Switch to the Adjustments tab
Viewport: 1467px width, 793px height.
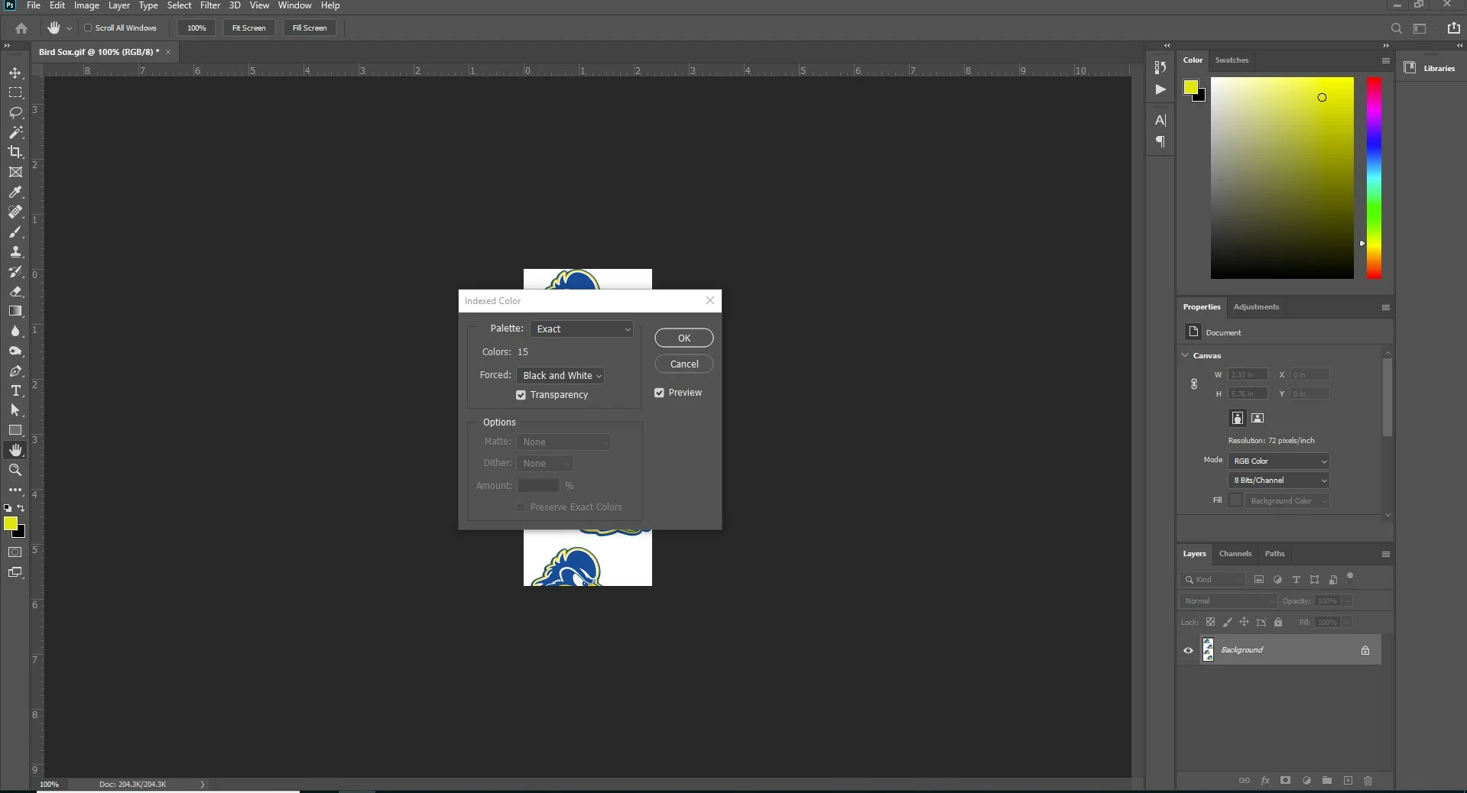pos(1256,307)
